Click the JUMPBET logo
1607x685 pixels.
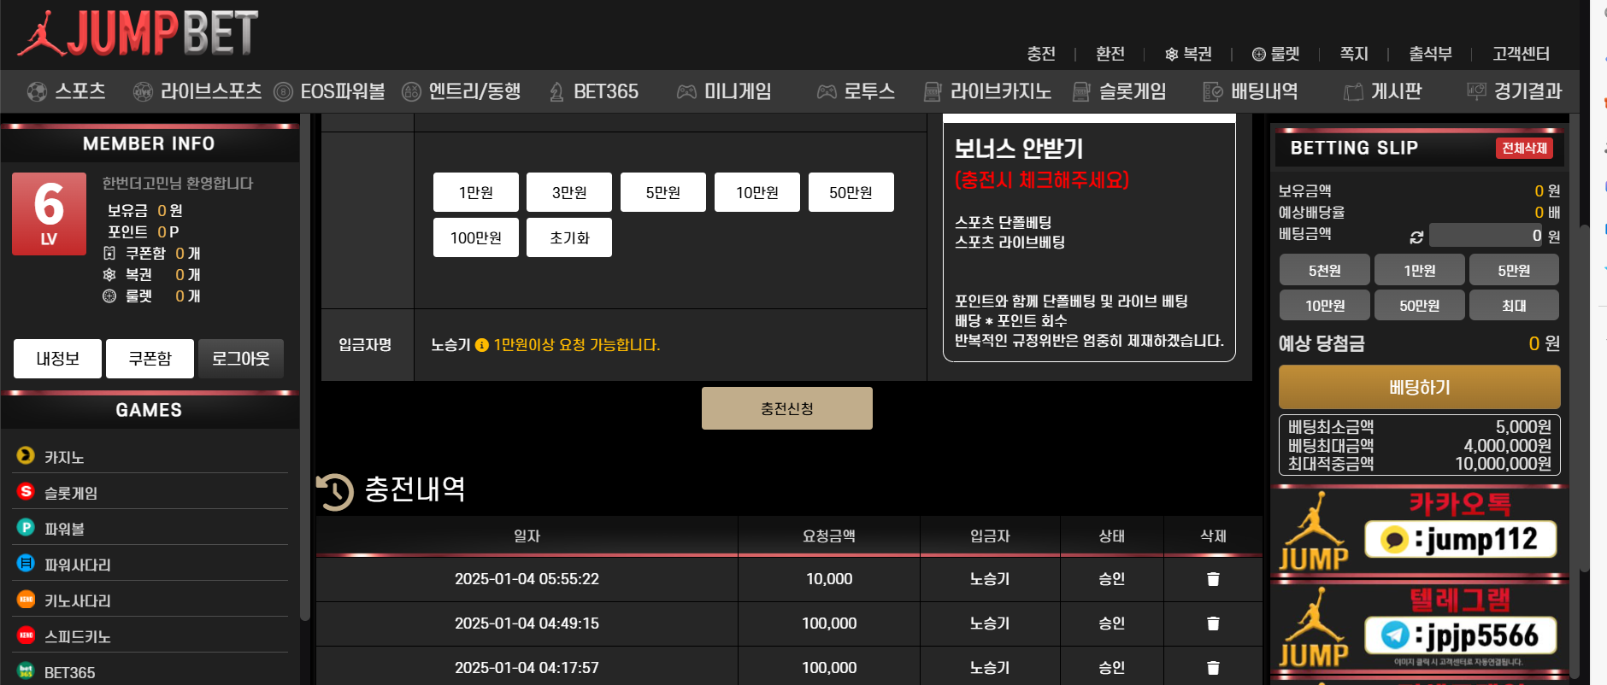[x=138, y=34]
